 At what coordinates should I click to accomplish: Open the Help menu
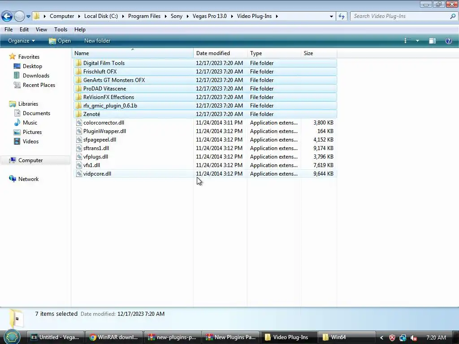tap(80, 30)
